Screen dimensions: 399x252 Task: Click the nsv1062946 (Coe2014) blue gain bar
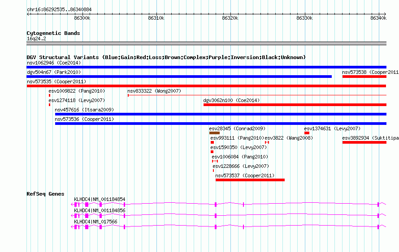click(206, 67)
